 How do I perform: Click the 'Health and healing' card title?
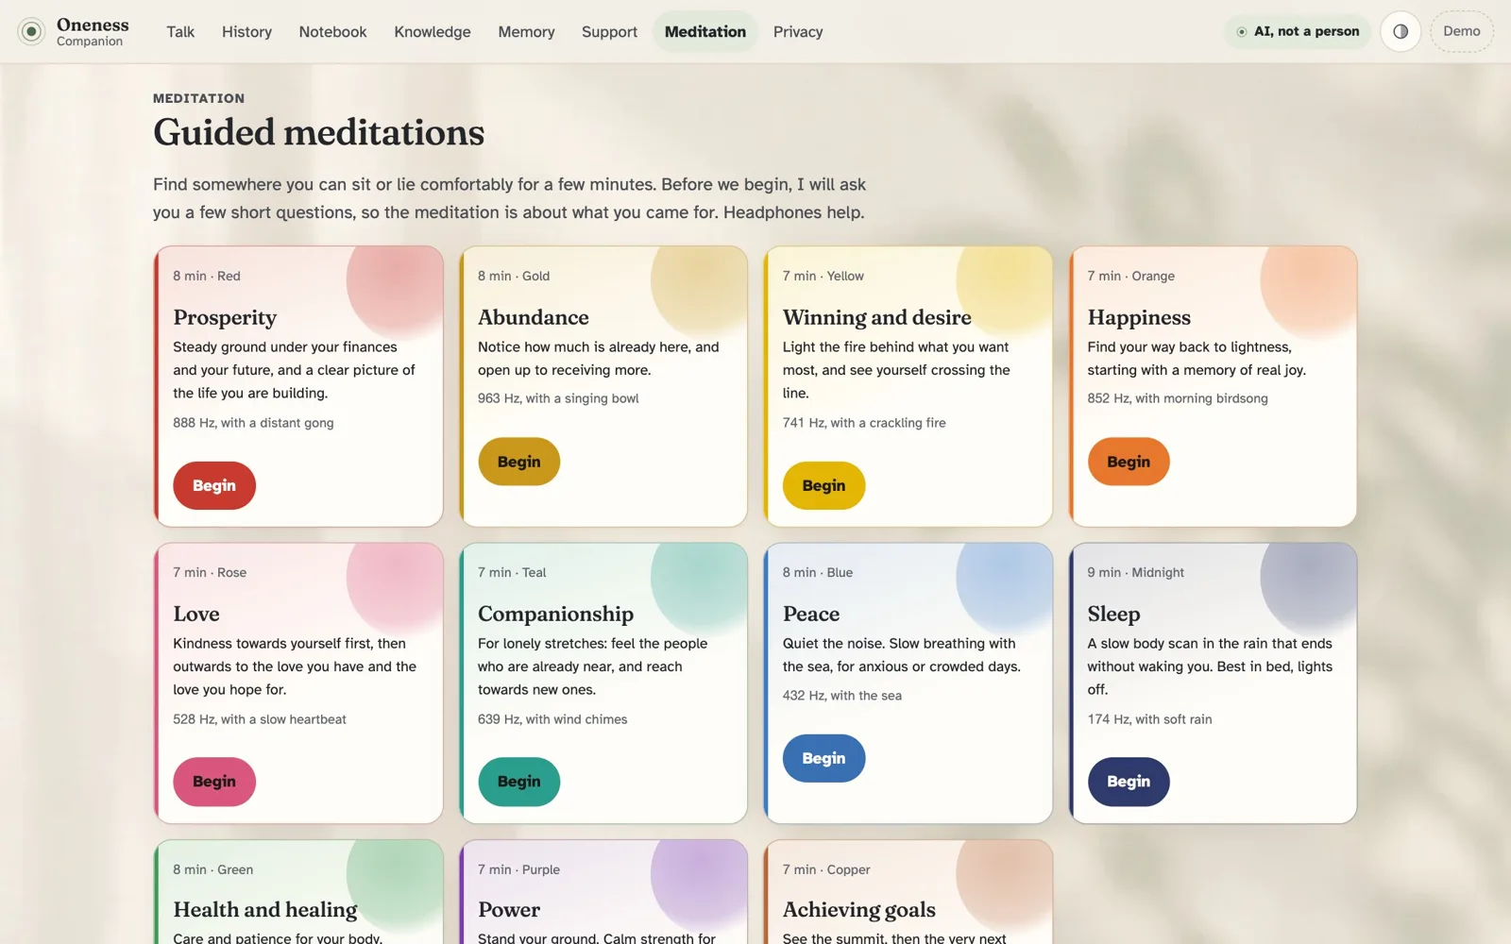click(x=265, y=909)
